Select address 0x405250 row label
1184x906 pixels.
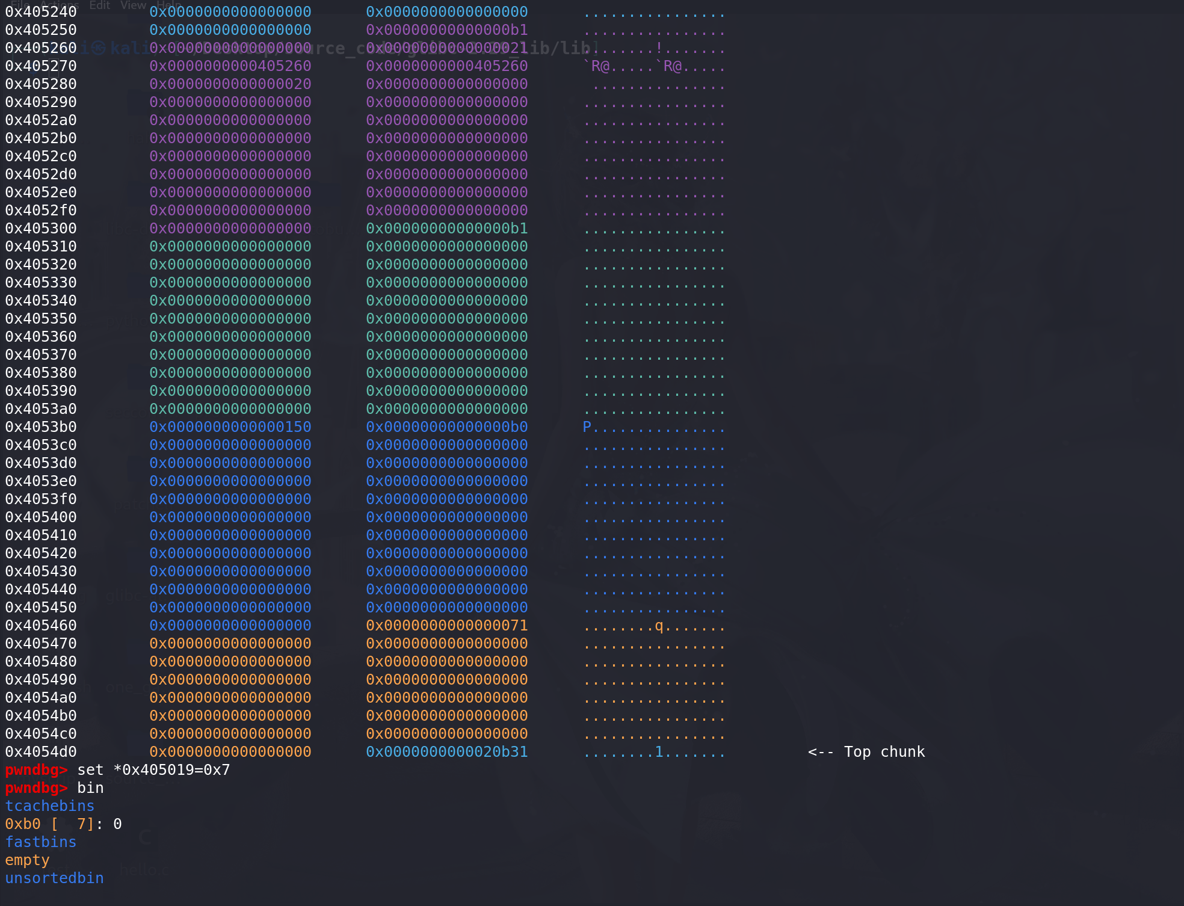41,29
